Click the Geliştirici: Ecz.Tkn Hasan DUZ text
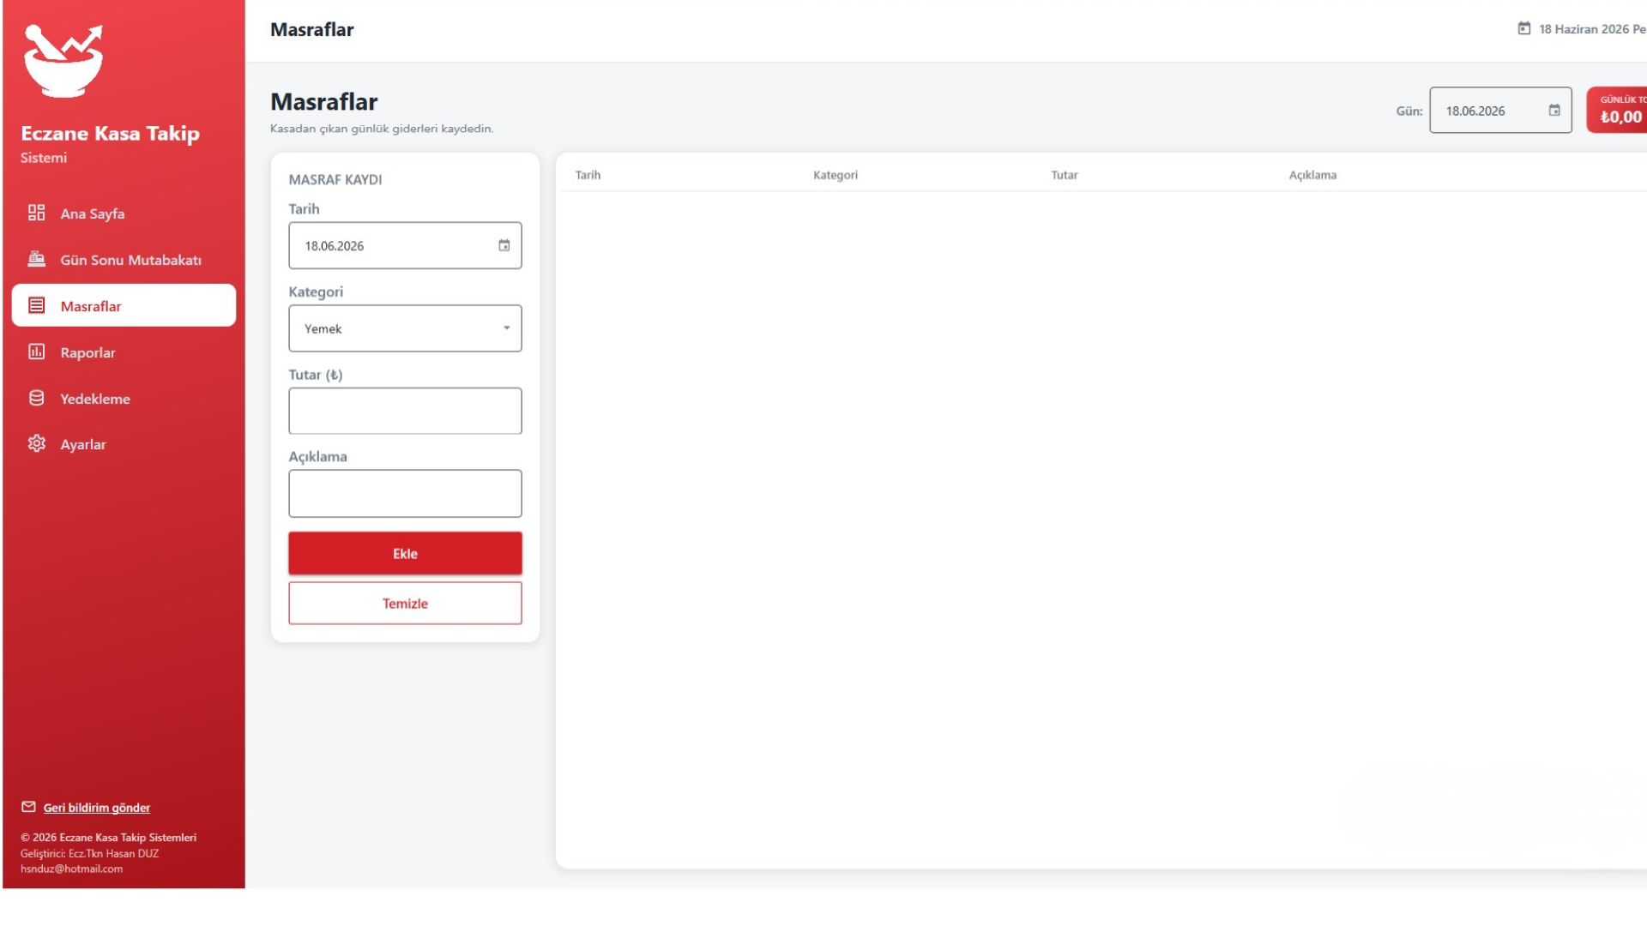This screenshot has width=1647, height=926. (89, 853)
